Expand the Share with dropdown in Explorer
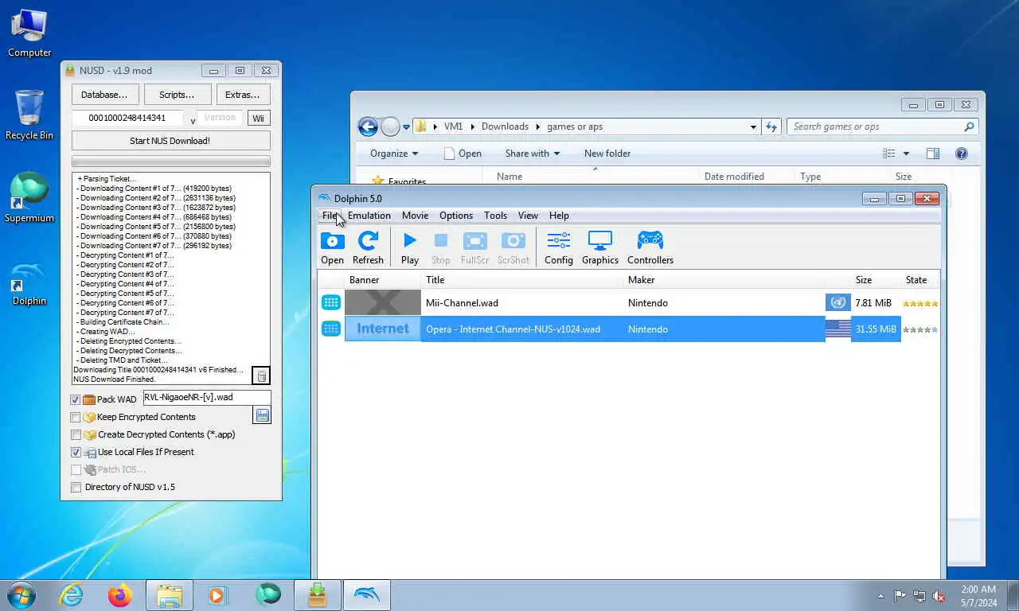This screenshot has height=611, width=1019. tap(532, 154)
